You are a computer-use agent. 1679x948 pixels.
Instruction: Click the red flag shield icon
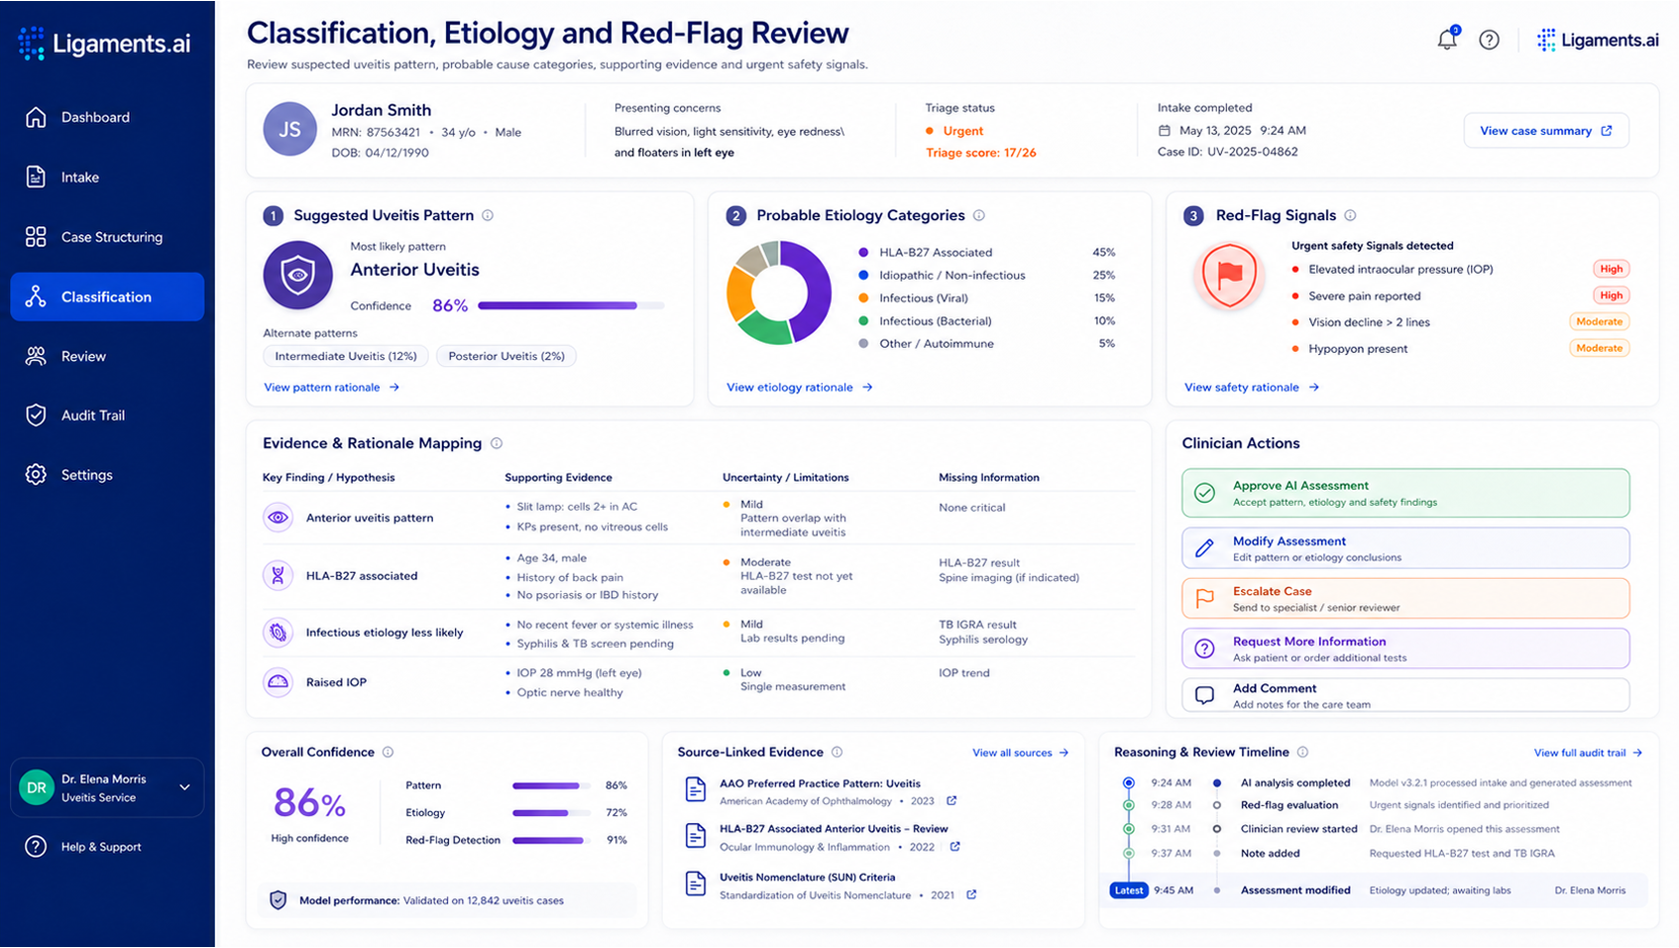pos(1229,275)
